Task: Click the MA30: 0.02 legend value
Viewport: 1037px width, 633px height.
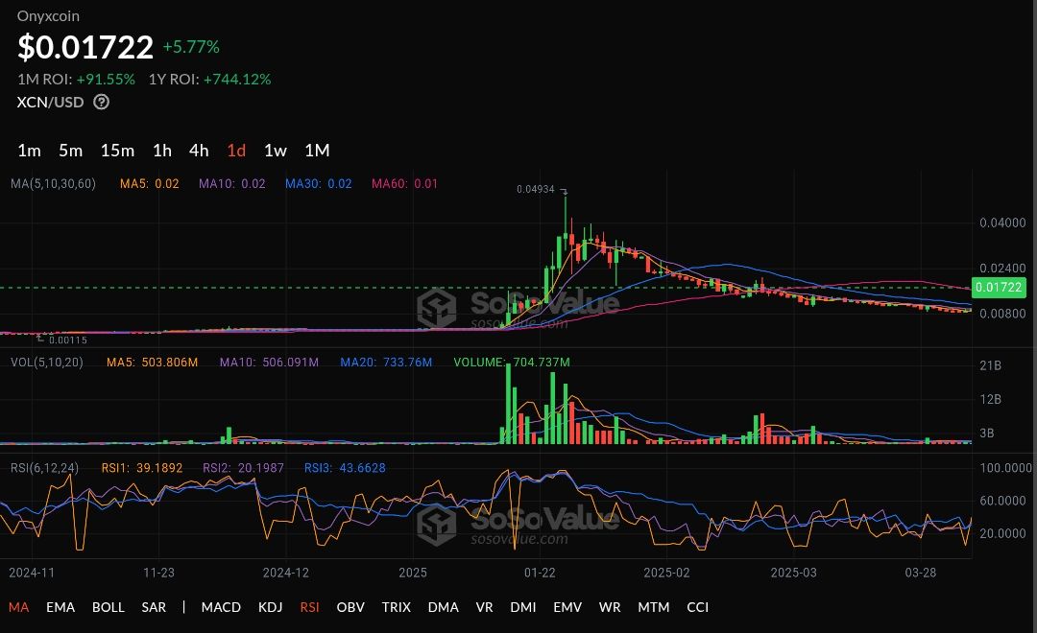Action: point(318,184)
